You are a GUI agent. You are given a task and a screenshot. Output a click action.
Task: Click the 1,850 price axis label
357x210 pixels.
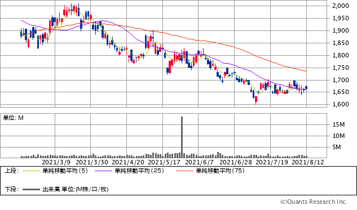[x=341, y=43]
